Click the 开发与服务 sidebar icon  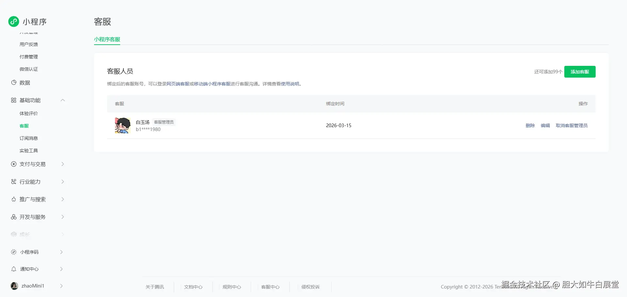click(14, 217)
